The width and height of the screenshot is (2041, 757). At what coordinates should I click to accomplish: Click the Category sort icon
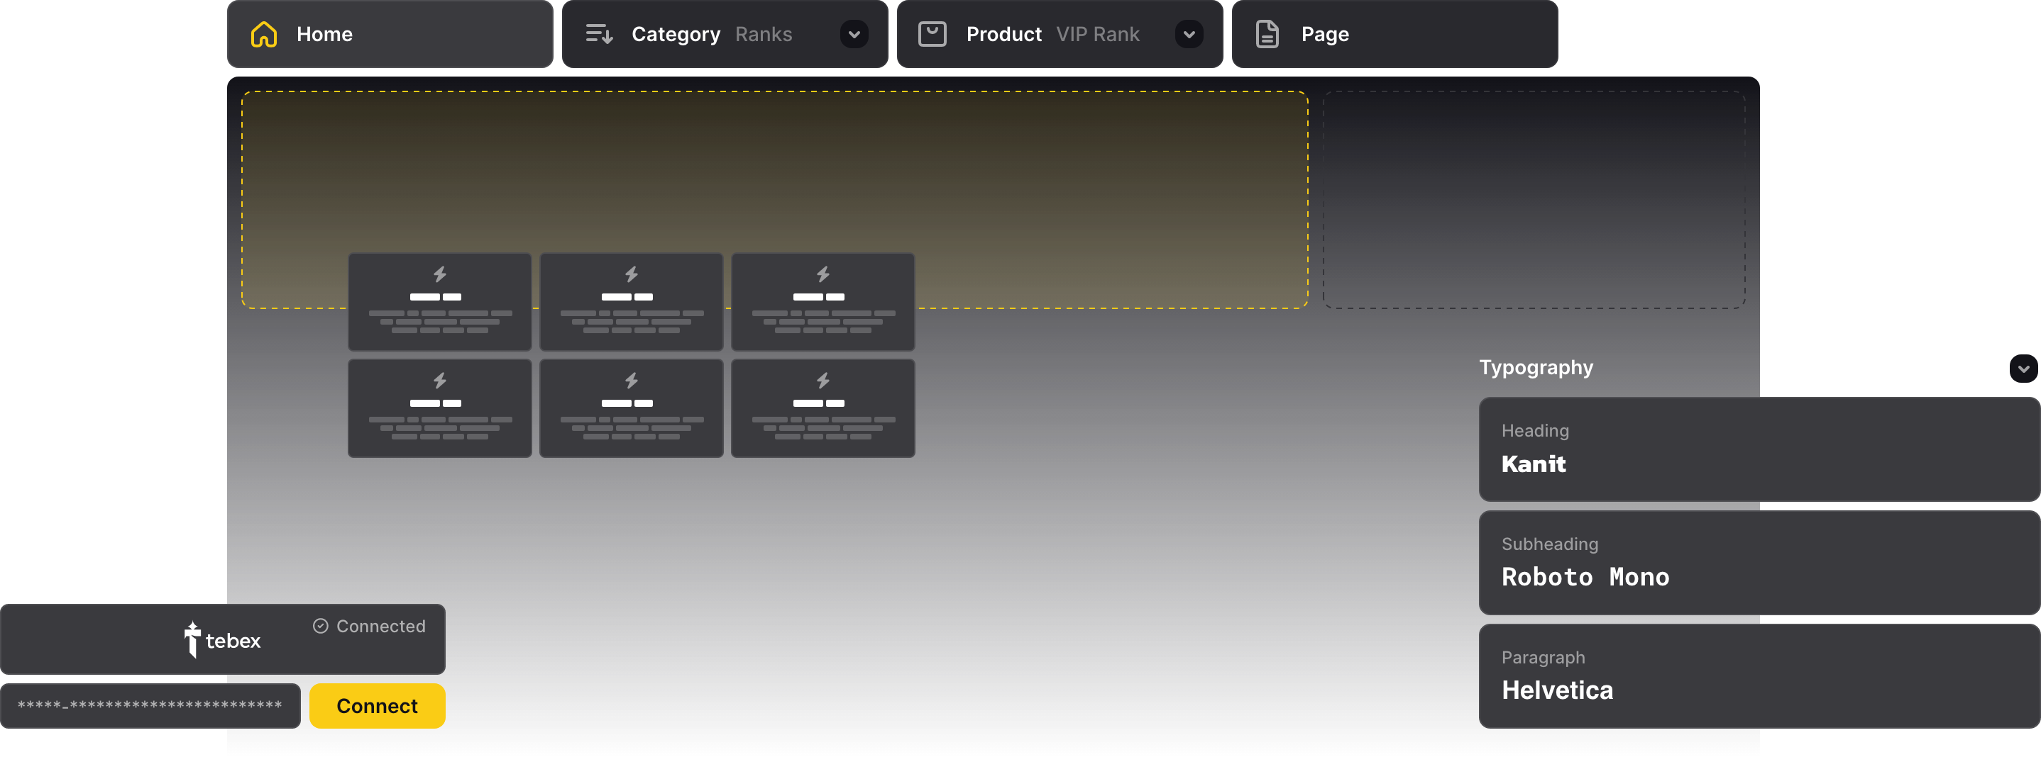point(599,34)
